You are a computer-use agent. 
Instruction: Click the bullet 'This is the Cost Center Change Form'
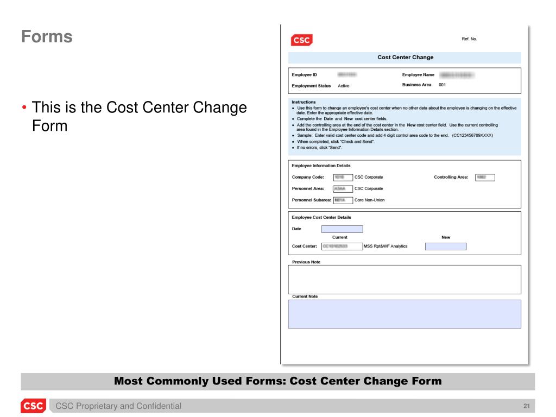(x=140, y=117)
